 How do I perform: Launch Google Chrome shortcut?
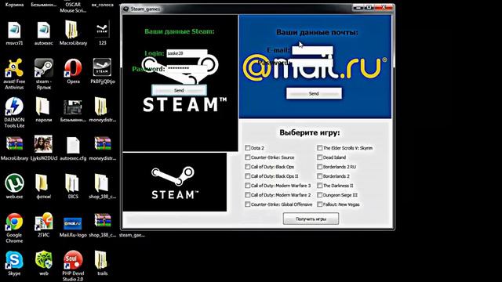pyautogui.click(x=14, y=222)
